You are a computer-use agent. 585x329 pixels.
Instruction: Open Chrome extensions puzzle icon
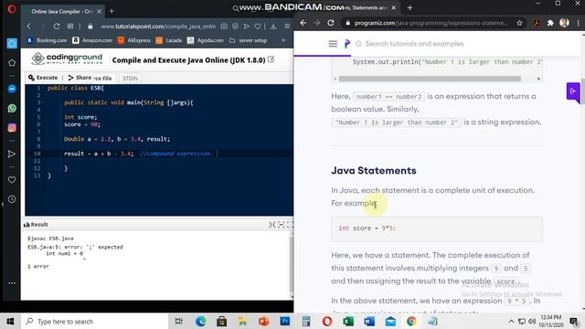point(550,23)
